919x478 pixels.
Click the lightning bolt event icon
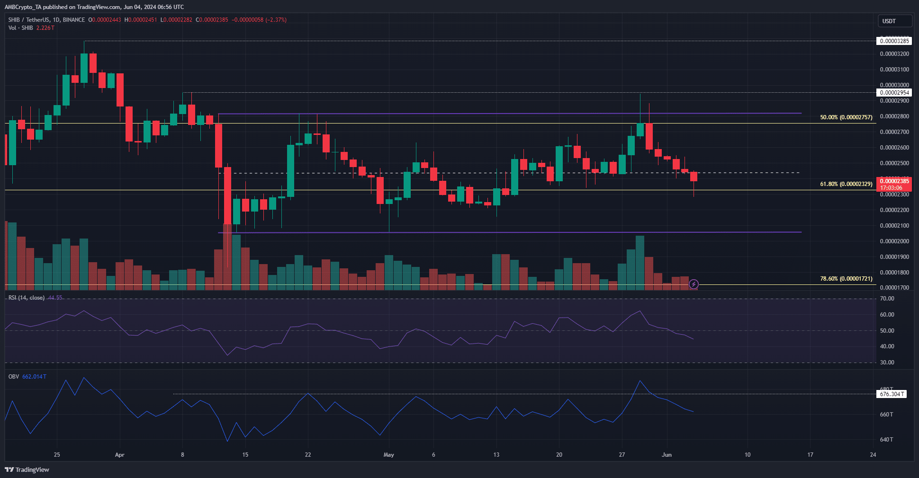(x=694, y=284)
